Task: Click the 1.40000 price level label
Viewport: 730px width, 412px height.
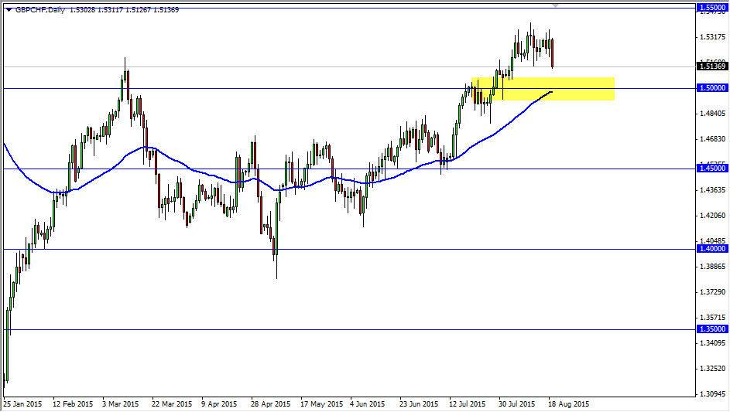Action: [x=712, y=249]
